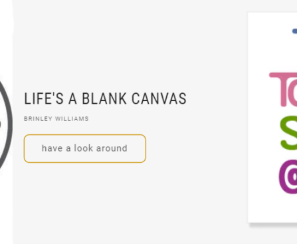Click the word 'CANVAS' in the heading
297x244 pixels.
[x=159, y=98]
